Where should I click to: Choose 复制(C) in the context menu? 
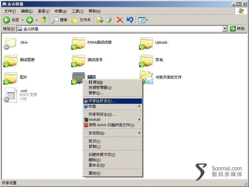click(x=113, y=146)
